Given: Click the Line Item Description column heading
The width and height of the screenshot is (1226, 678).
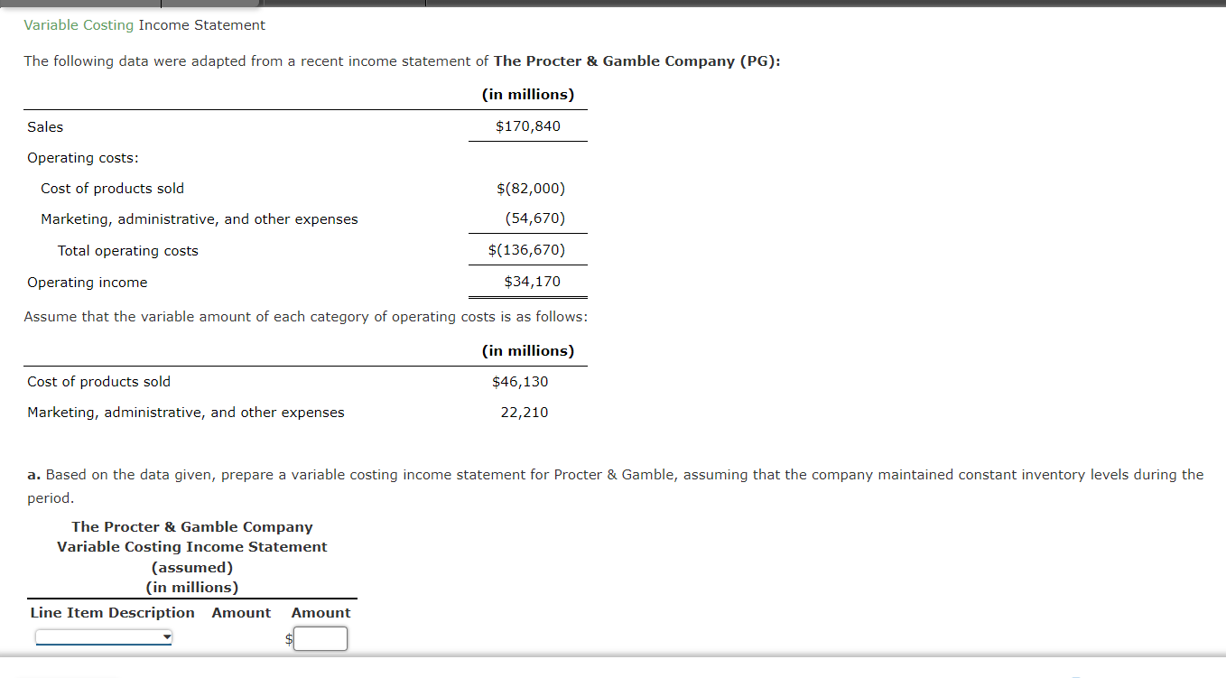Looking at the screenshot, I should [112, 612].
